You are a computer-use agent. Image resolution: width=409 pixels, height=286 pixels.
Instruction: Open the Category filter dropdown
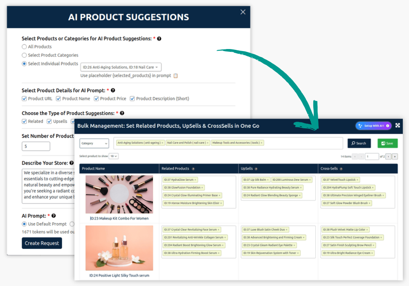[94, 143]
